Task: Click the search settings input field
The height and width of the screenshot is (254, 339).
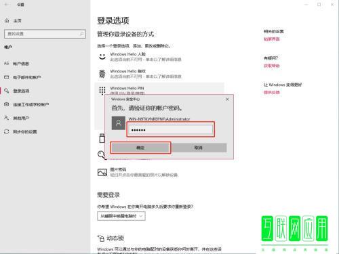Action: [x=45, y=34]
